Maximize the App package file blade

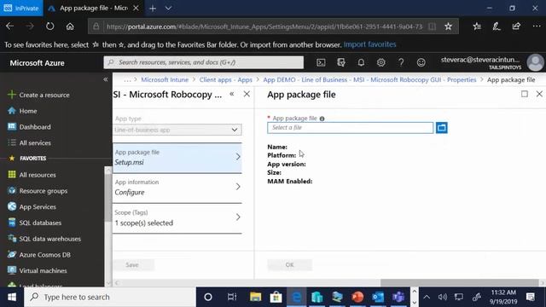click(525, 94)
